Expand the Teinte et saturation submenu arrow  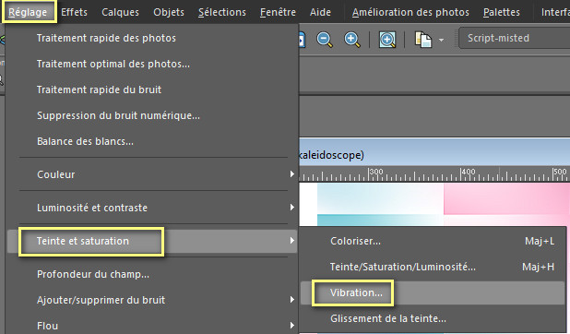(x=291, y=241)
